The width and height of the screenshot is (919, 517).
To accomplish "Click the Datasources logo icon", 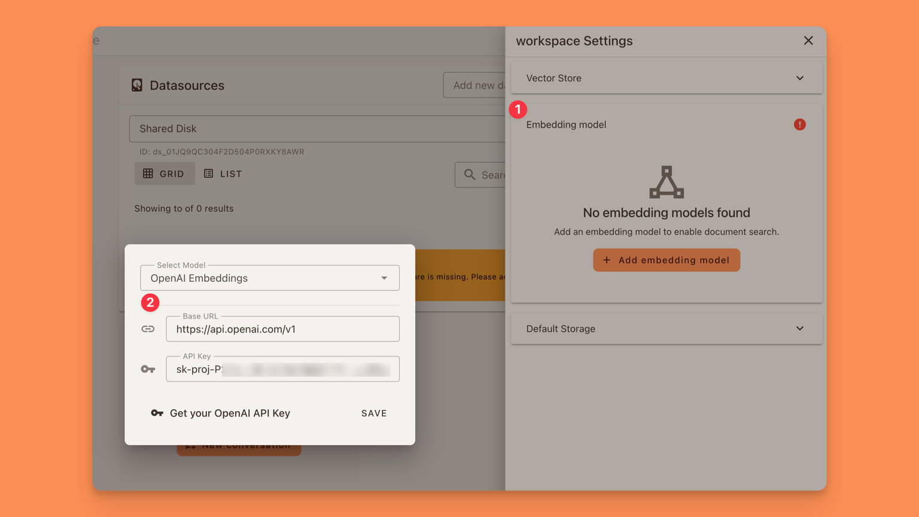I will 137,85.
